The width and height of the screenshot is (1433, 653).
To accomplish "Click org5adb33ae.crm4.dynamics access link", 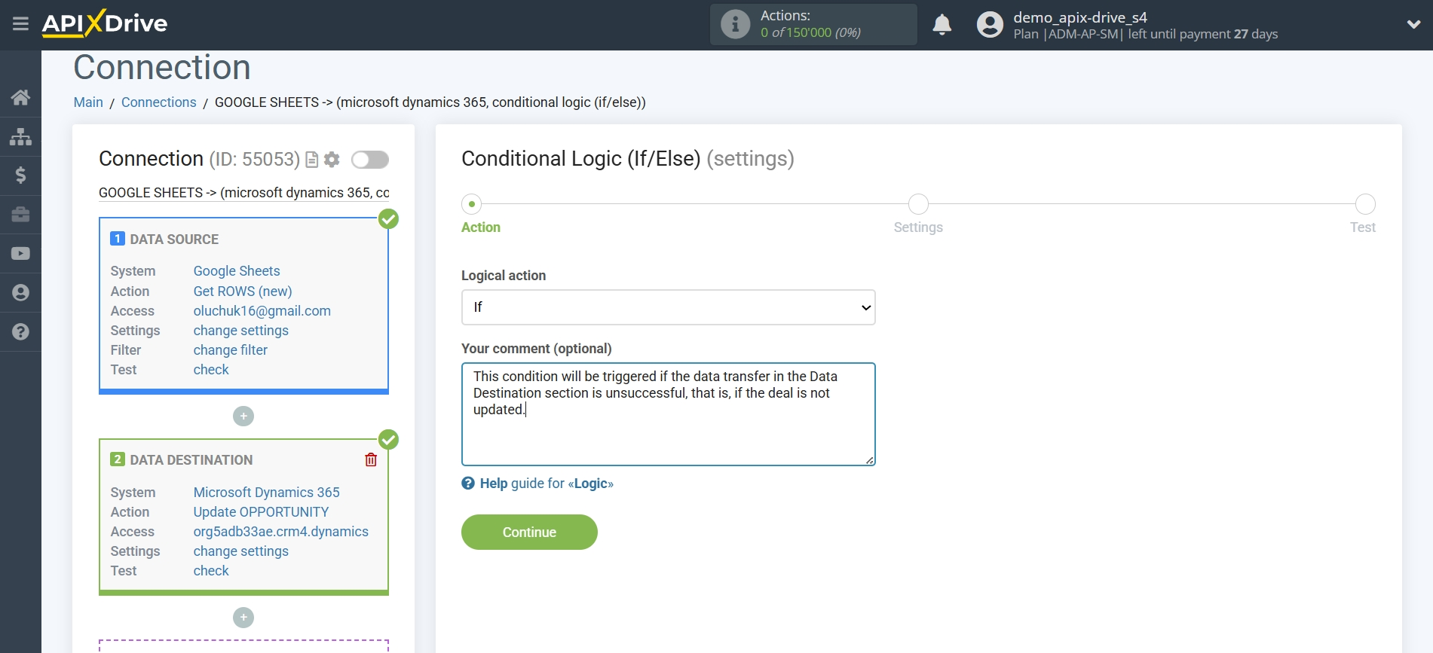I will (280, 532).
